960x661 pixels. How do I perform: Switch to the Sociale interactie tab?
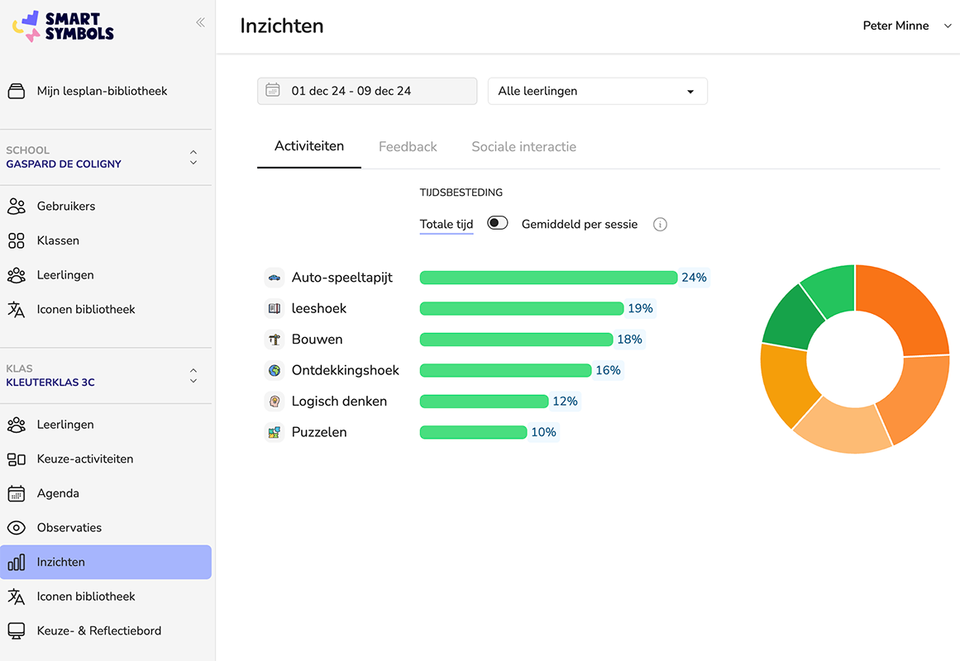pyautogui.click(x=523, y=147)
